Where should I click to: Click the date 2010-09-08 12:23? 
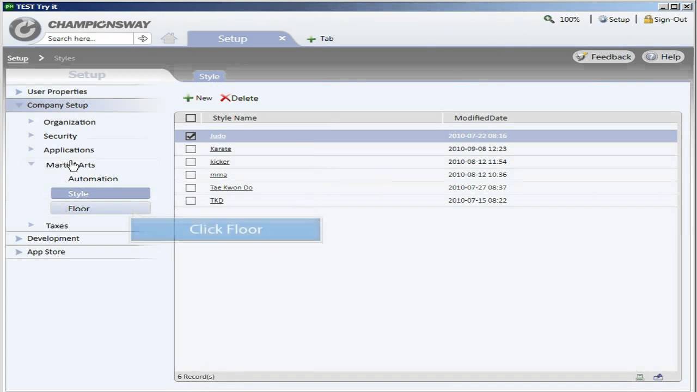point(478,149)
